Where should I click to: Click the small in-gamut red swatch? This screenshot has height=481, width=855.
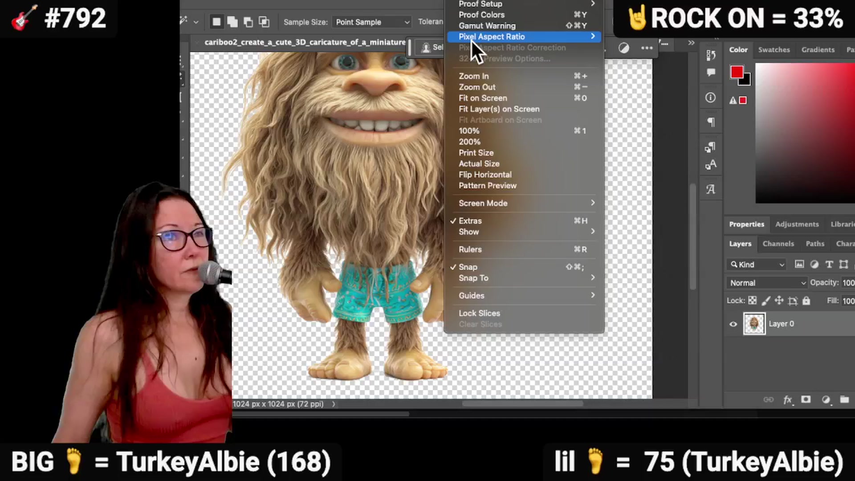[x=743, y=101]
